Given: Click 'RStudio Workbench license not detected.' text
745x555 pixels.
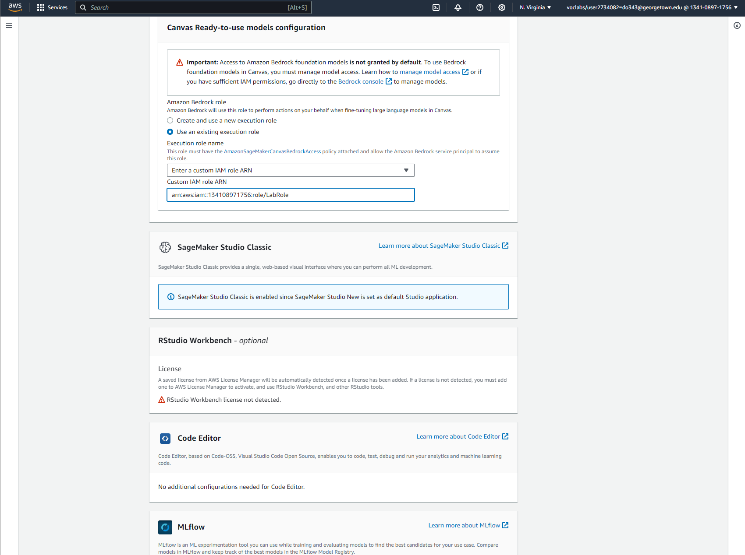Looking at the screenshot, I should [x=224, y=400].
